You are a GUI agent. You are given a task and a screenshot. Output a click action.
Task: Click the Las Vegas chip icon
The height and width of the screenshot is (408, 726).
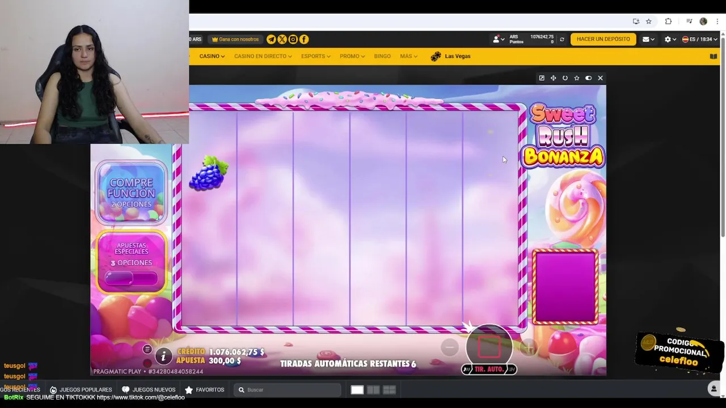436,56
